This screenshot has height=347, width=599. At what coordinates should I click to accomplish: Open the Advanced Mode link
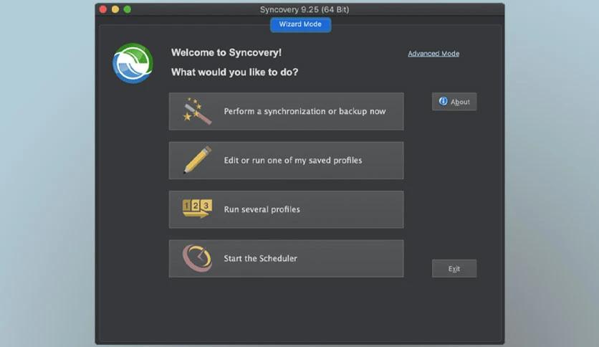pos(433,54)
